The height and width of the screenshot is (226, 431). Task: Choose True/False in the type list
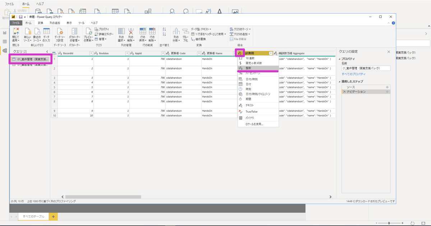251,112
